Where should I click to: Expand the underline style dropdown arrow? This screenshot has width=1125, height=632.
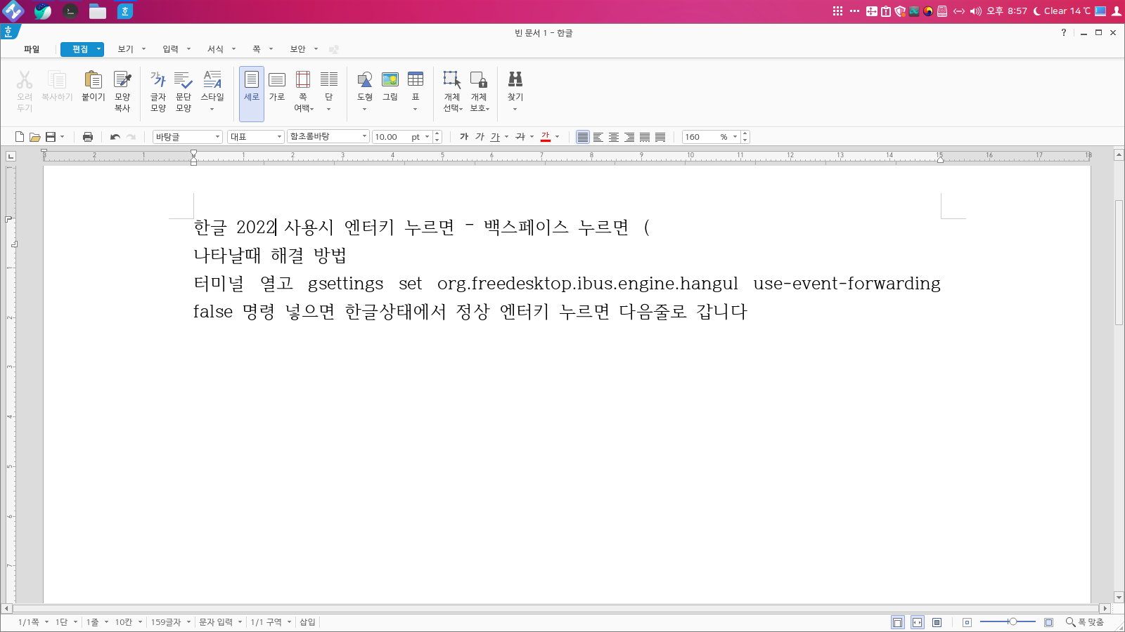[506, 137]
